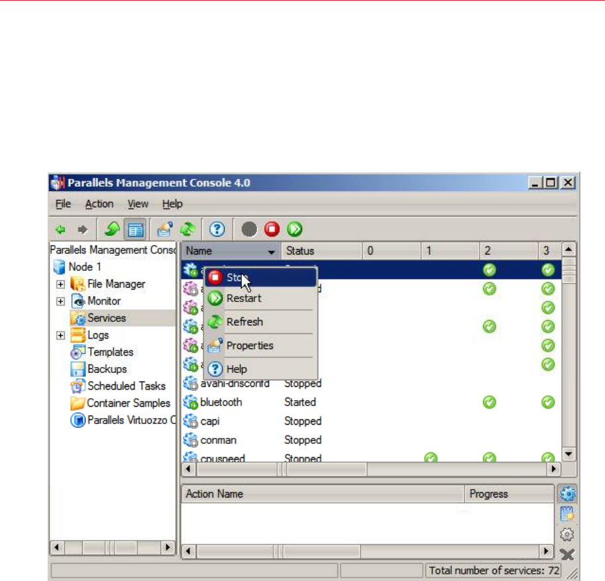Click the X icon below actions pane icons
This screenshot has height=581, width=605.
567,555
